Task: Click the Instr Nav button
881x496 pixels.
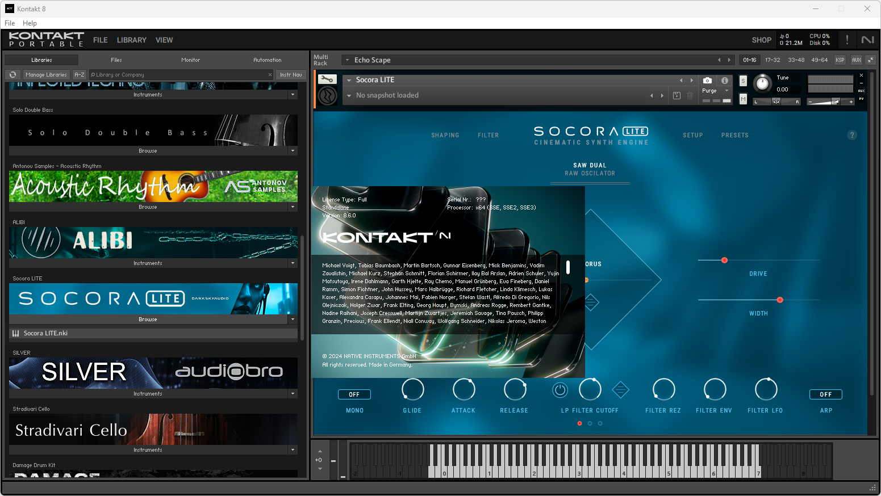Action: (x=291, y=75)
